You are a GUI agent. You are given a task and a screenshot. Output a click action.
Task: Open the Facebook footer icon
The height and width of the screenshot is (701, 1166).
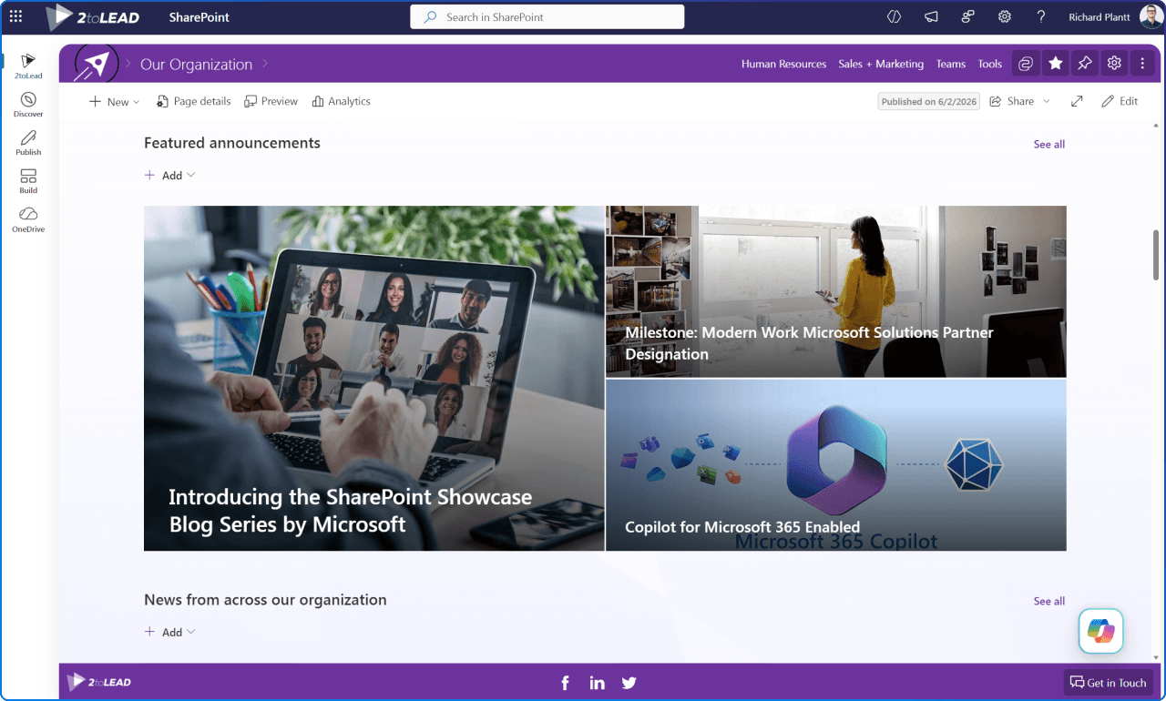click(x=565, y=683)
